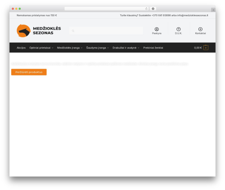
Task: Open the Akcijos menu item
Action: (x=21, y=48)
